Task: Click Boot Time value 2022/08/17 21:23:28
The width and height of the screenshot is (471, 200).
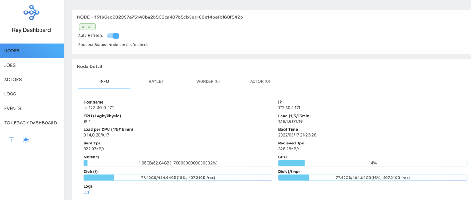Action: [x=297, y=135]
